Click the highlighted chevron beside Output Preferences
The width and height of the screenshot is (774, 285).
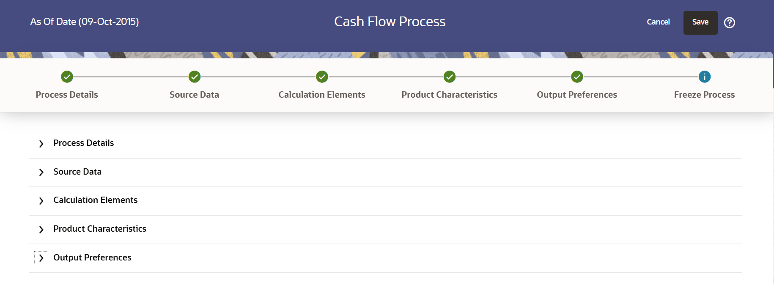point(41,258)
